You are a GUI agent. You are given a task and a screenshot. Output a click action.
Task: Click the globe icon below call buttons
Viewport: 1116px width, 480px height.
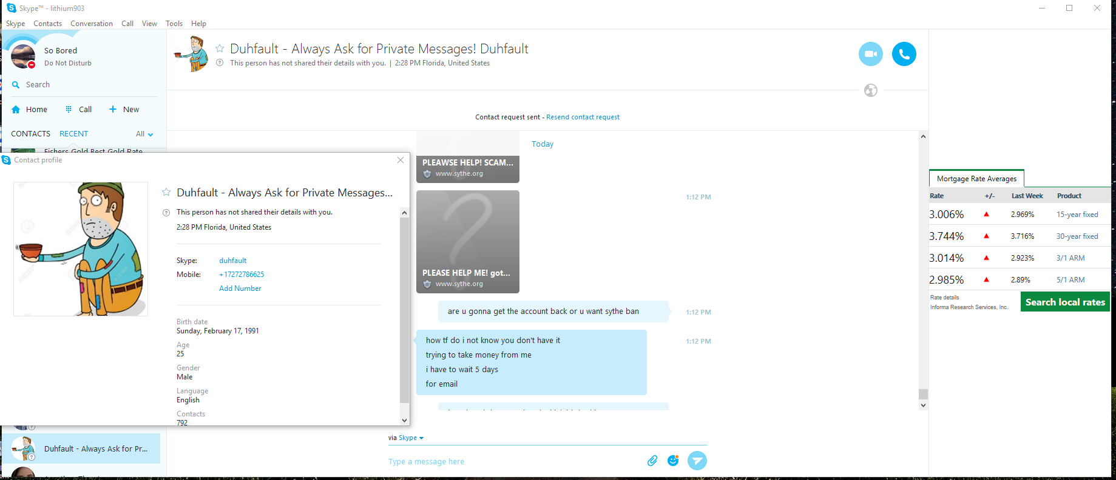click(x=871, y=90)
